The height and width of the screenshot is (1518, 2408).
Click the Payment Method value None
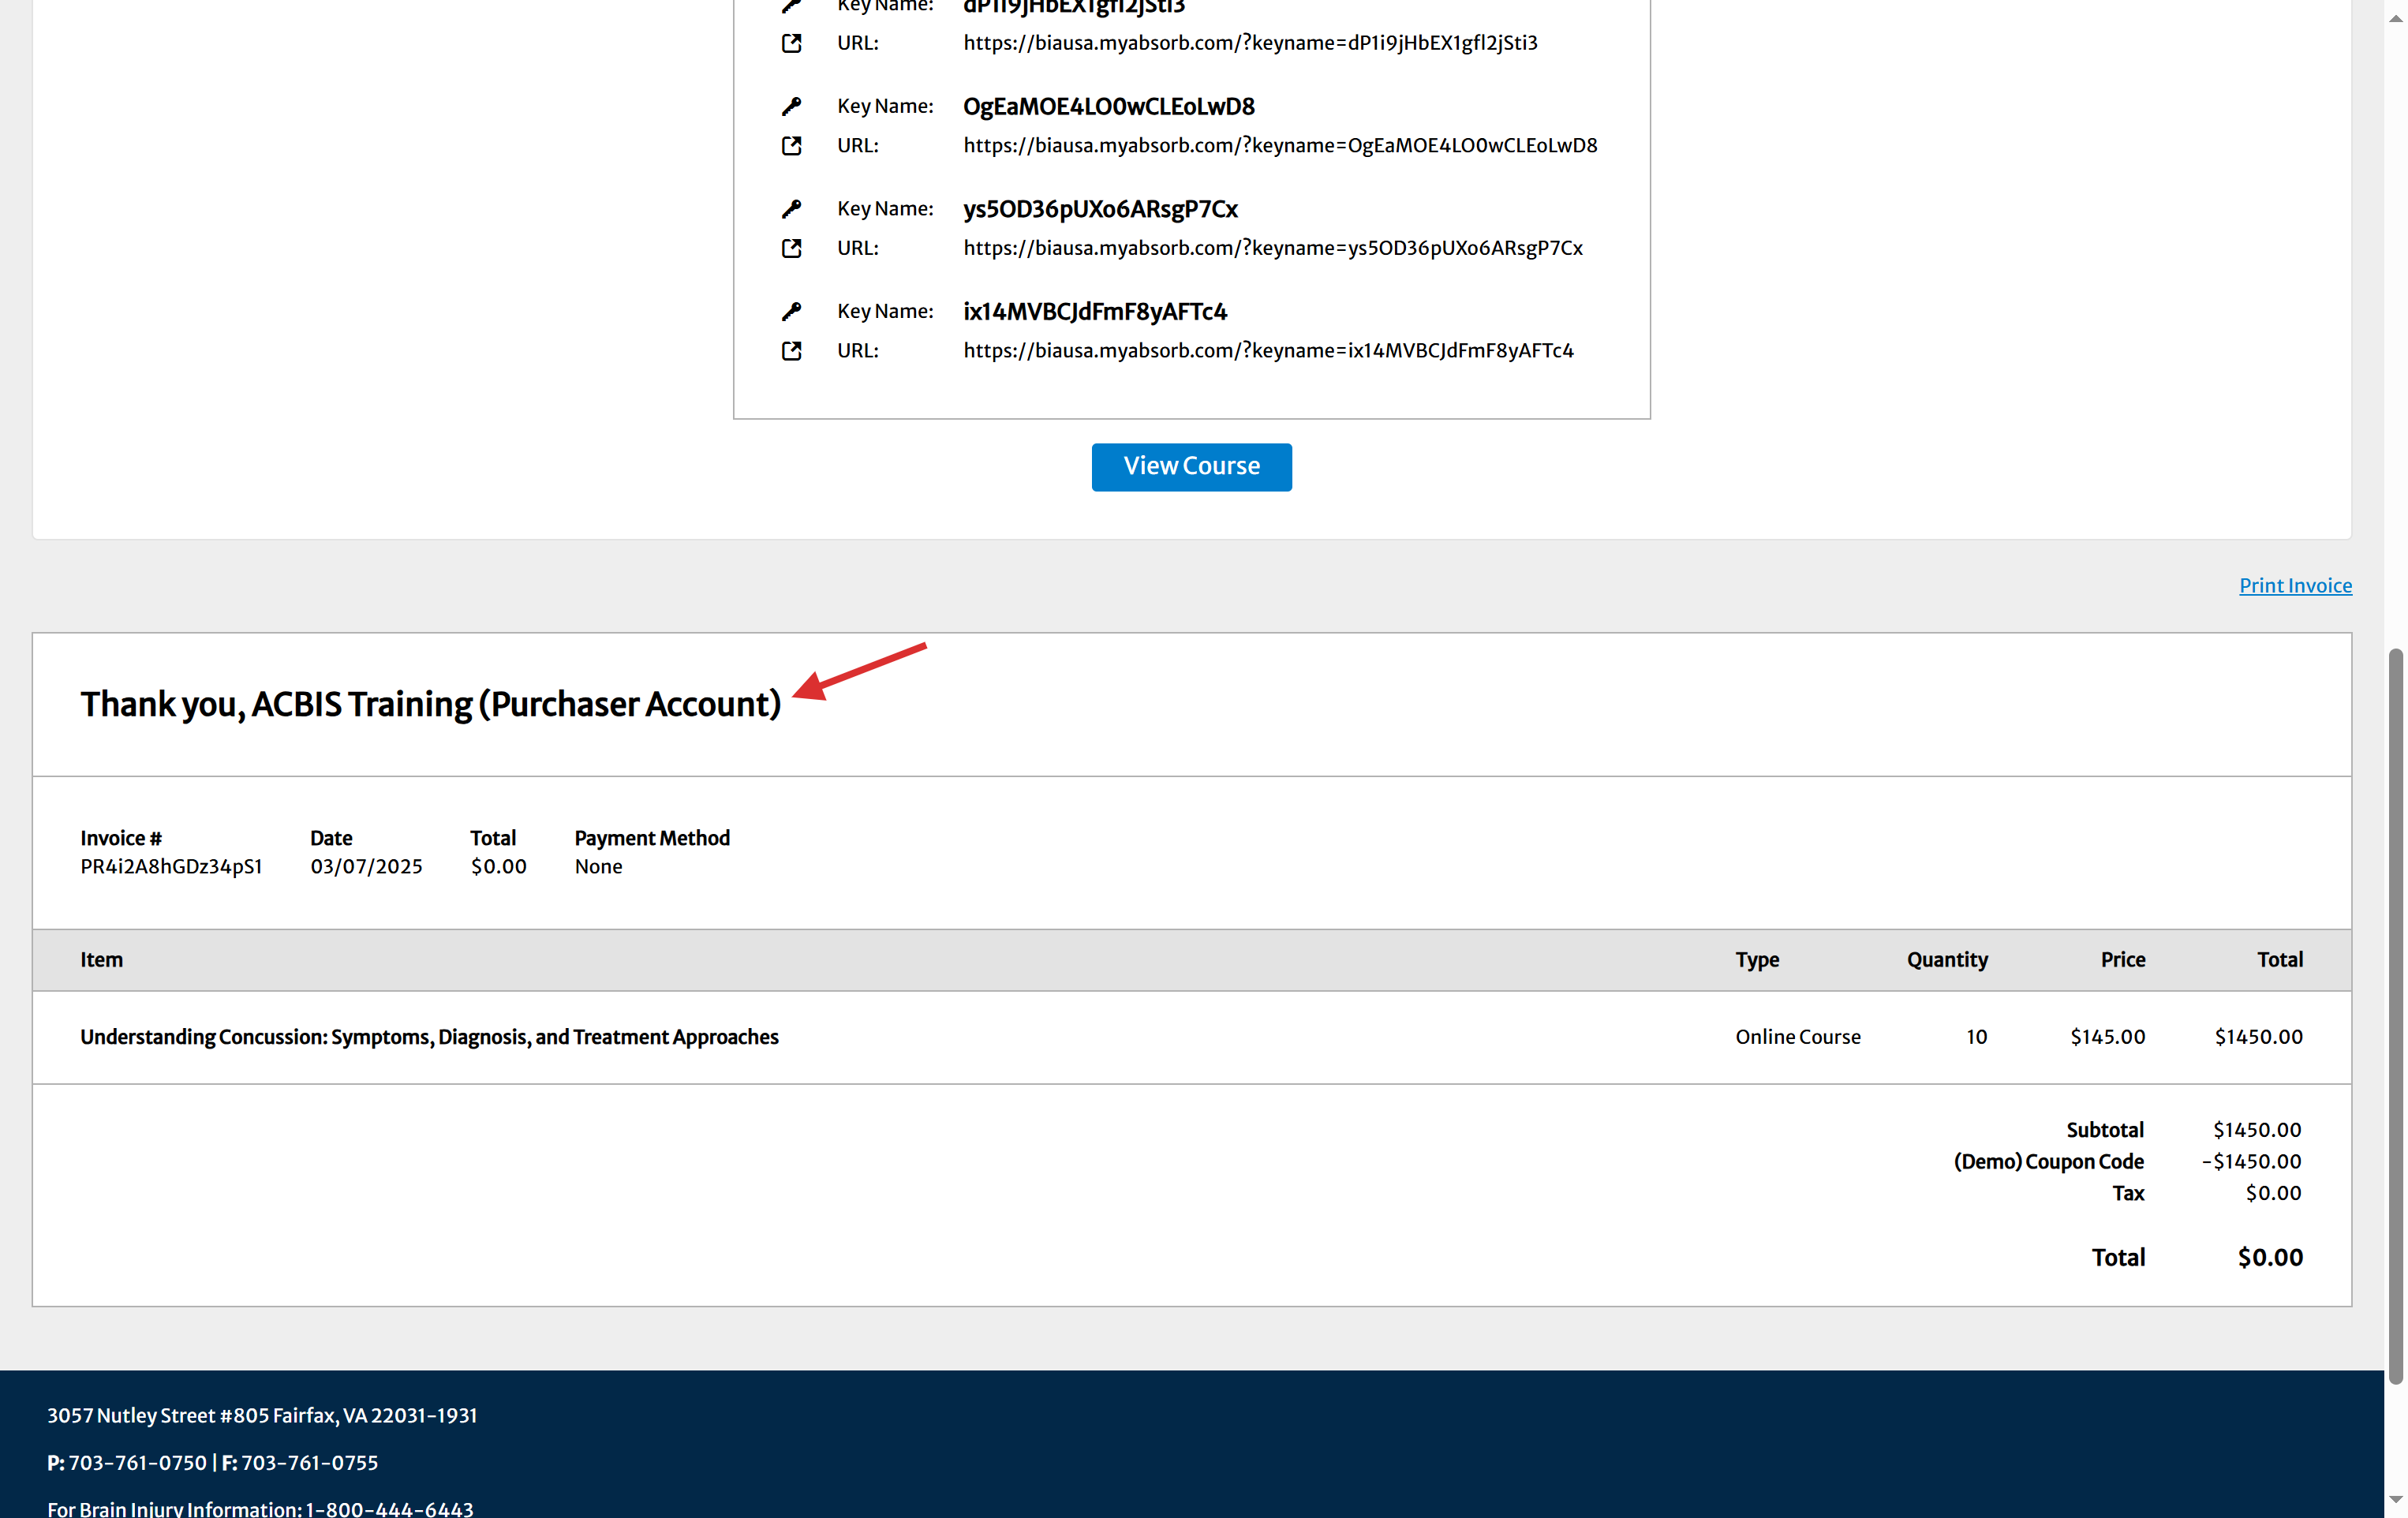tap(598, 866)
